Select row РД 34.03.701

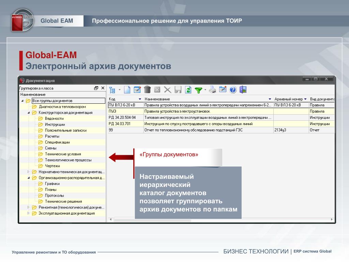[221, 123]
